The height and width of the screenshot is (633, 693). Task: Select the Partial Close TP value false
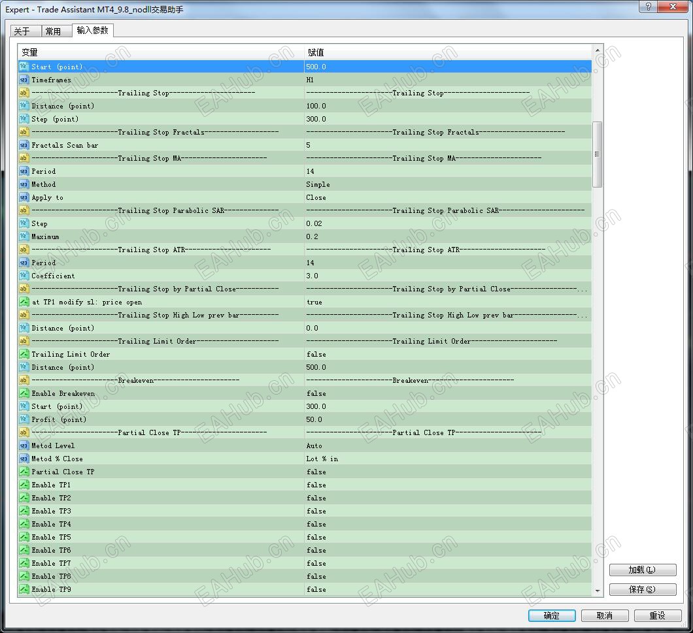(316, 472)
